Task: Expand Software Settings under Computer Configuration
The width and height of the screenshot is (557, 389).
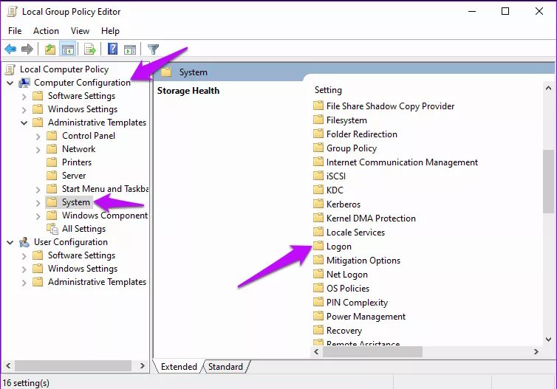Action: coord(24,97)
